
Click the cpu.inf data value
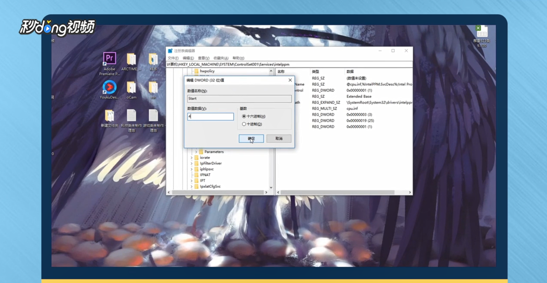352,108
